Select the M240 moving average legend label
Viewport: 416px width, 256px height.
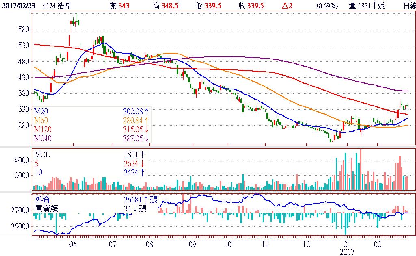tap(43, 139)
